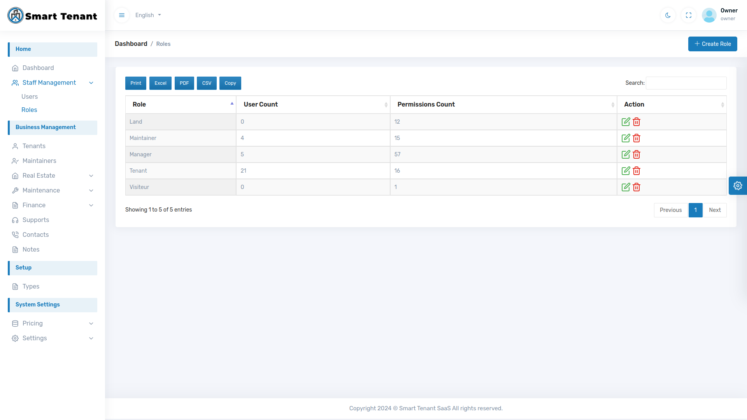Screen dimensions: 747x420
Task: Click the Create Role button
Action: point(712,44)
